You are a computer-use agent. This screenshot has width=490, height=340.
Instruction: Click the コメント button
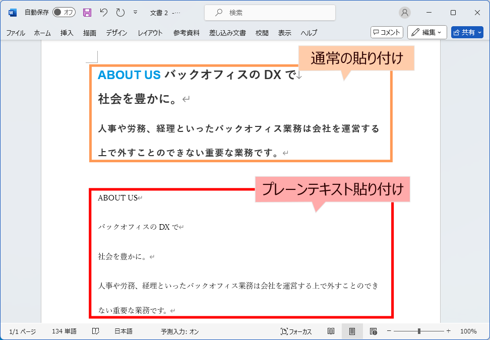pyautogui.click(x=387, y=32)
